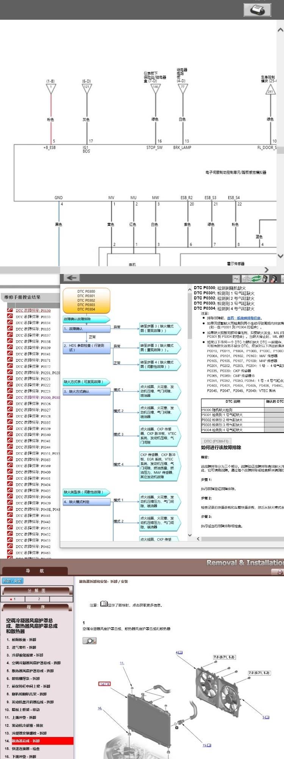
Task: Click connector triangle 241 on the wiring diagram
Action: click(270, 90)
